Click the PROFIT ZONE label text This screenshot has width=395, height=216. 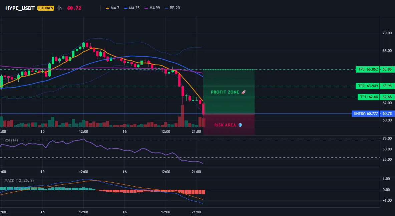click(x=225, y=92)
